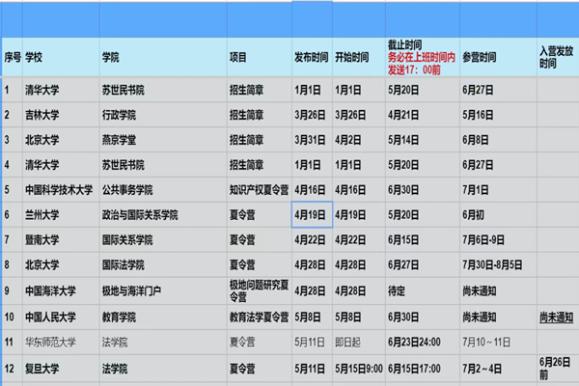Select the 兰州大学 cell
Viewport: 579px width, 386px height.
point(46,214)
